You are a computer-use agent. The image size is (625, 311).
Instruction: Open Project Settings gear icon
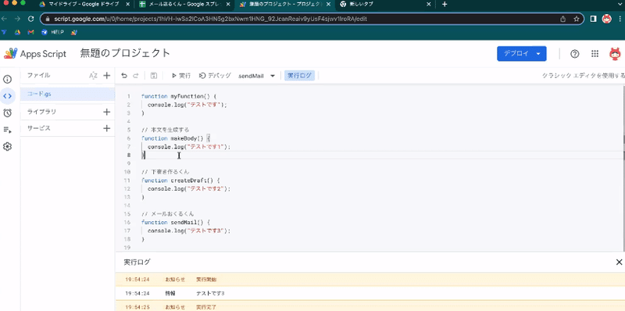pyautogui.click(x=7, y=147)
